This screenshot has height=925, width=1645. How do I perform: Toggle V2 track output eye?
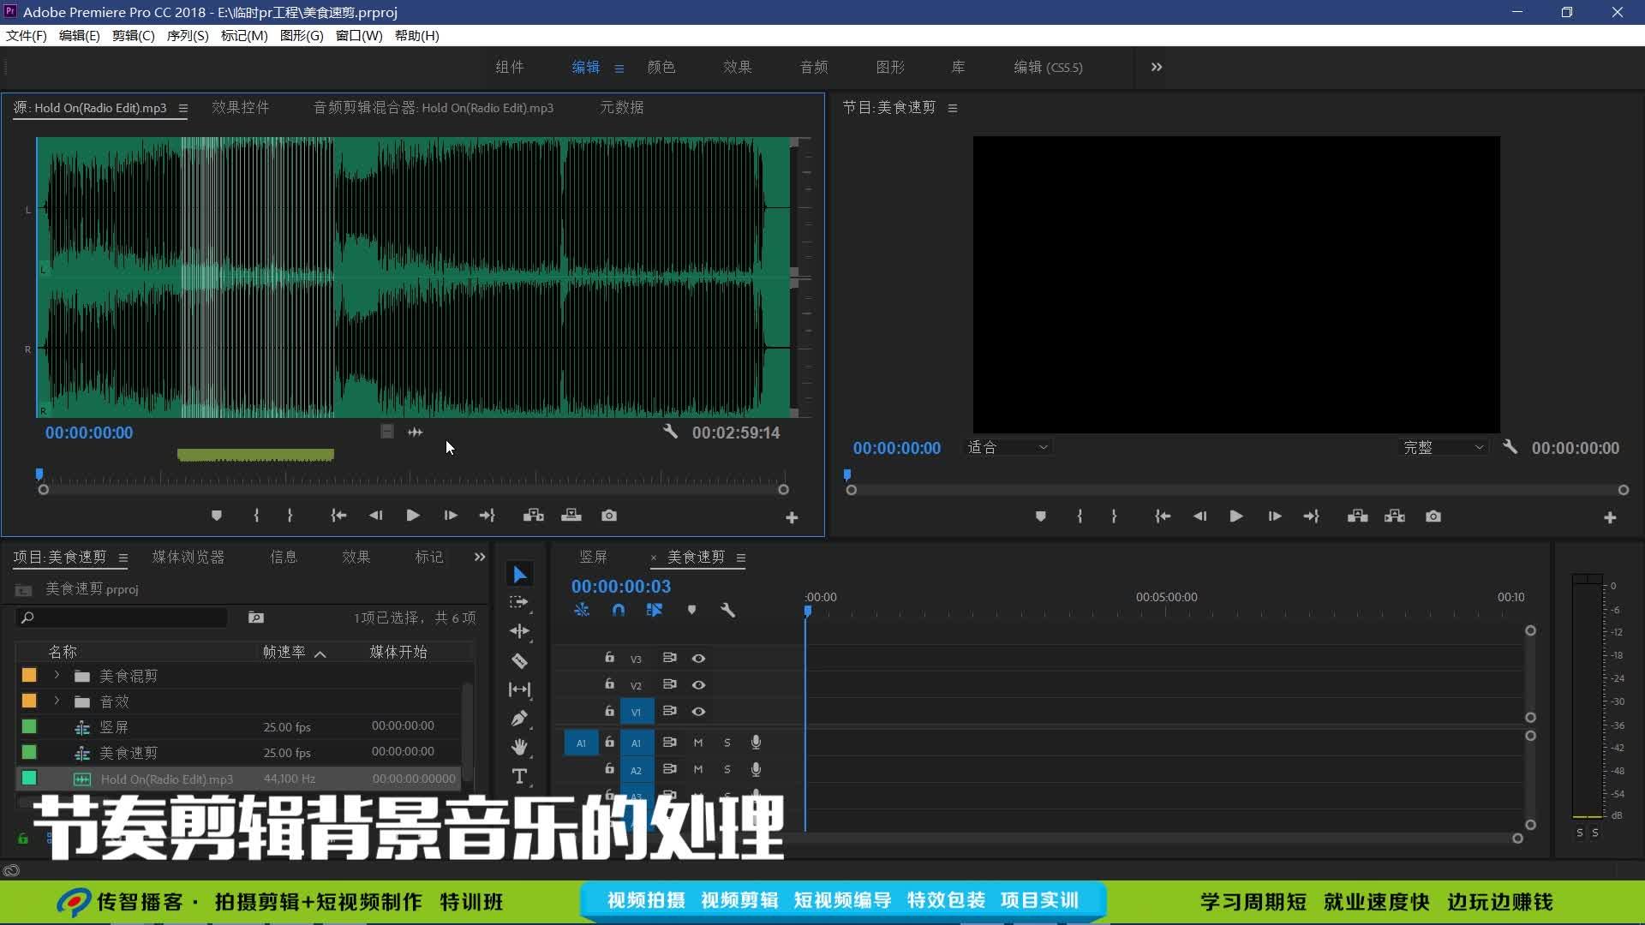(699, 685)
